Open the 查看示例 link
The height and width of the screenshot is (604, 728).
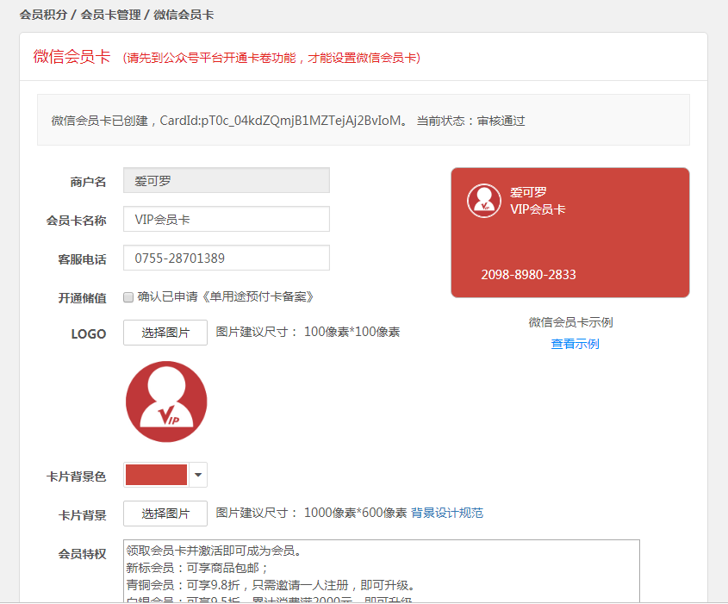point(575,344)
